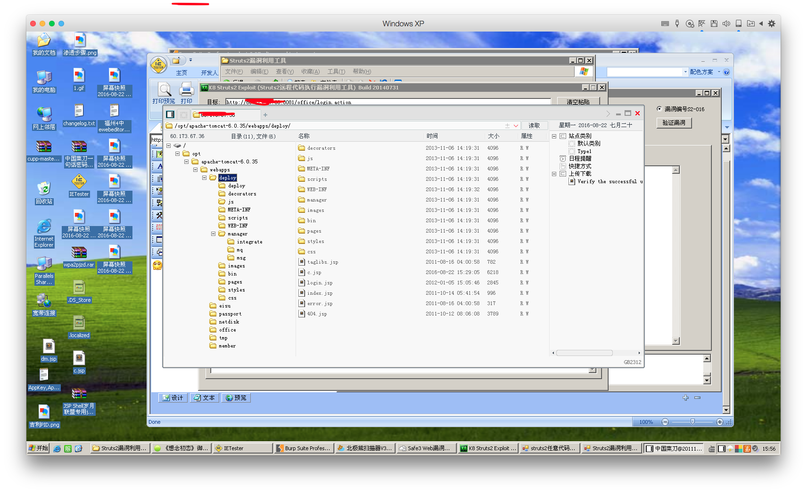Image resolution: width=807 pixels, height=493 pixels.
Task: Collapse the webapps tree node
Action: (x=195, y=170)
